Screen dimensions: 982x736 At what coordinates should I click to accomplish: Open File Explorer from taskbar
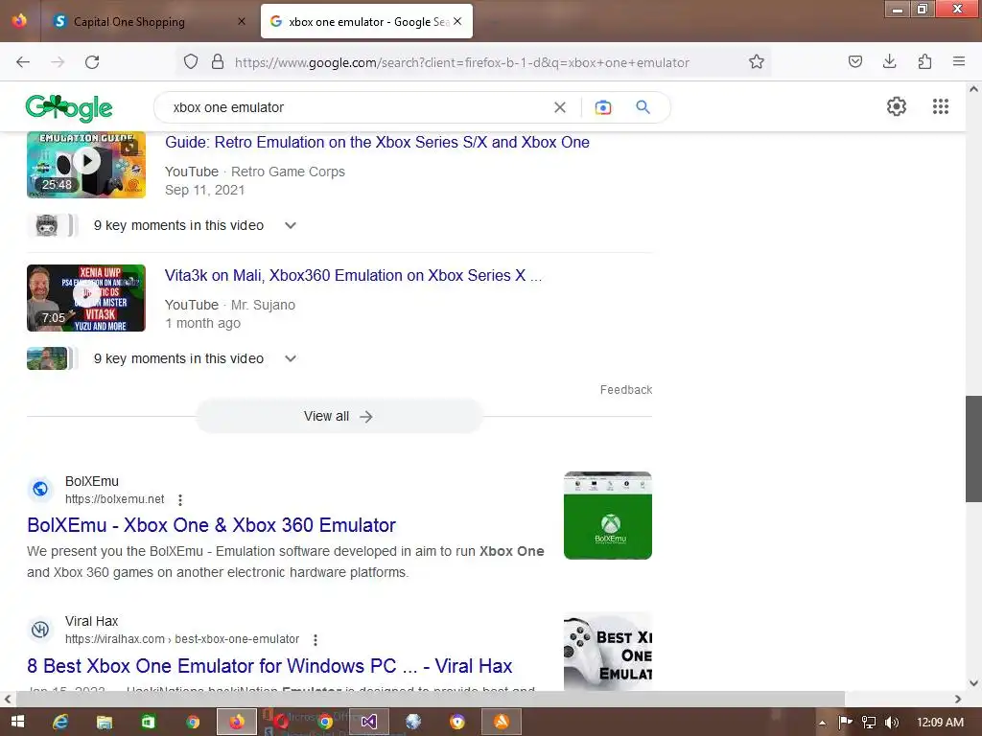point(104,723)
